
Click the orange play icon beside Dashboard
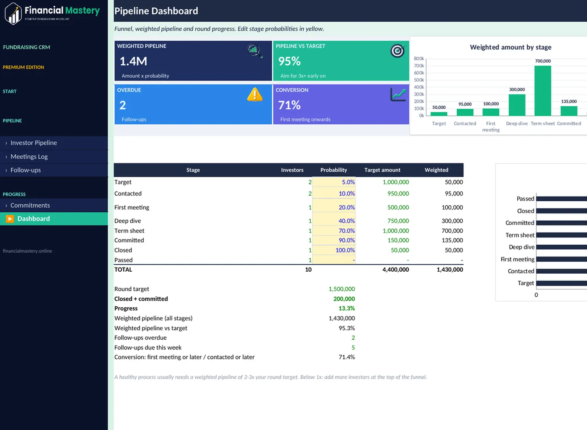[10, 219]
